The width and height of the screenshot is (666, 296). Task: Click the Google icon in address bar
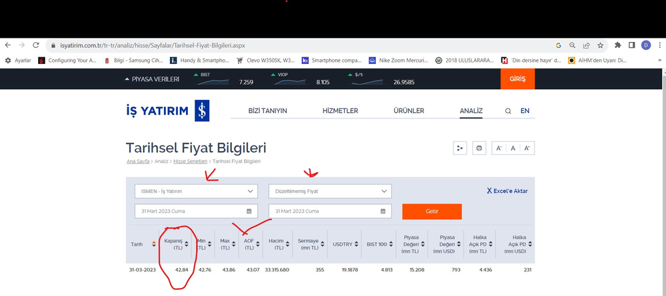(559, 45)
